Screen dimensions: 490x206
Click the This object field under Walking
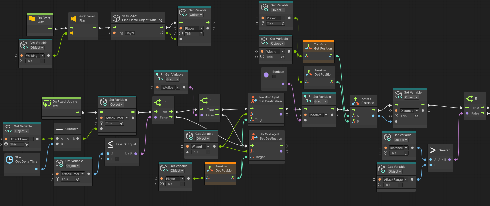pos(35,61)
